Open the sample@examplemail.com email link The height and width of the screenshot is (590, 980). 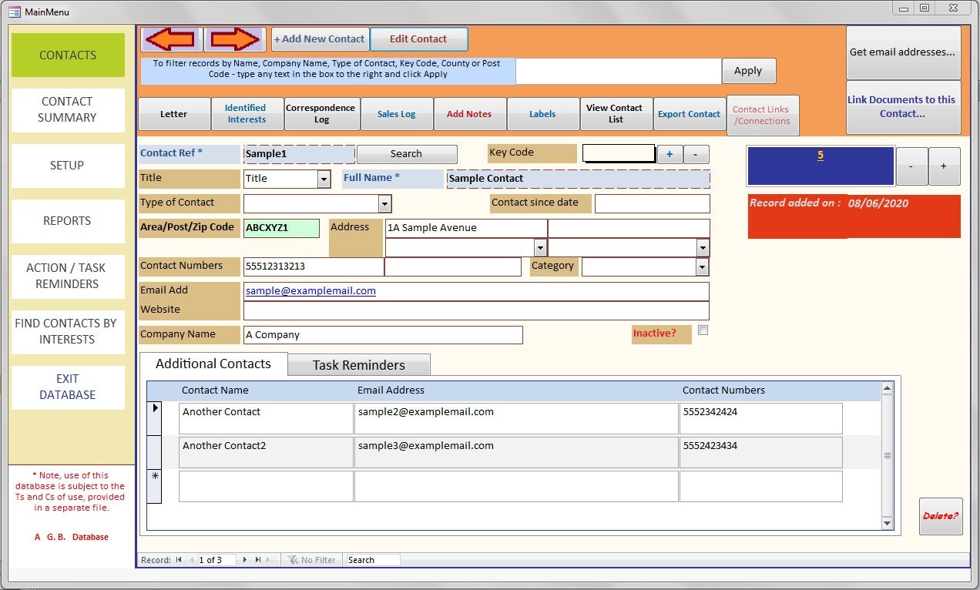(310, 291)
